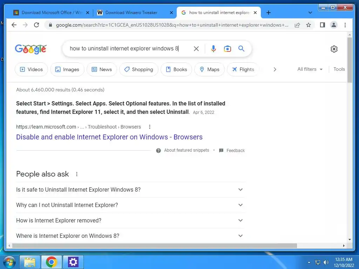Close the how to uninstall internet explorer tab

pos(255,13)
